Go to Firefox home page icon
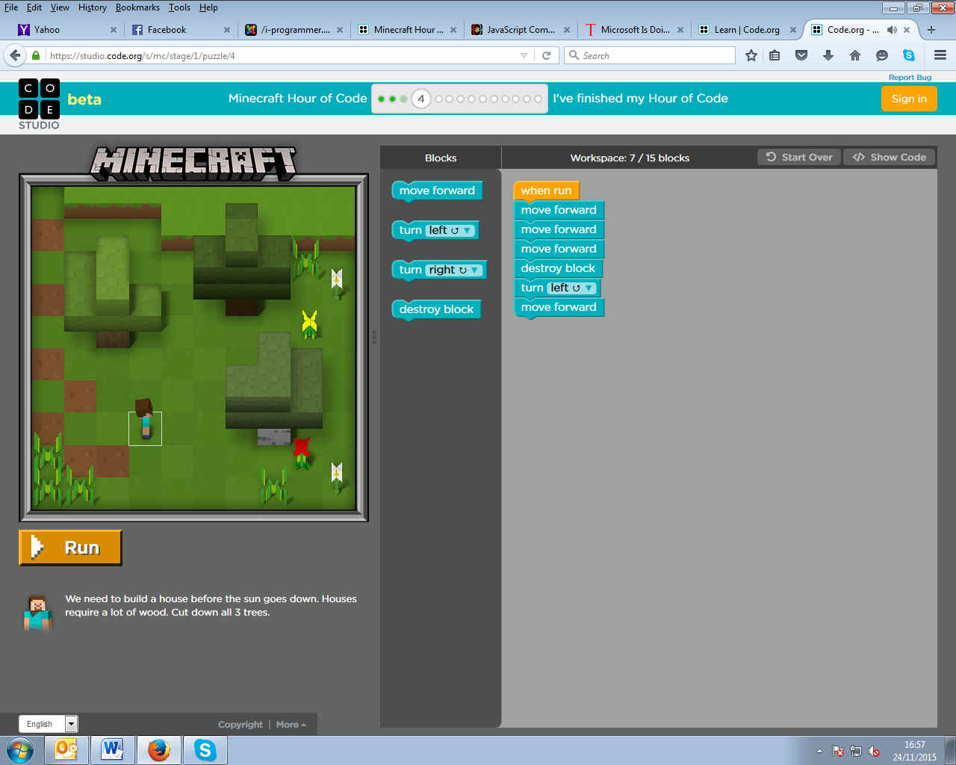This screenshot has width=956, height=765. coord(855,55)
